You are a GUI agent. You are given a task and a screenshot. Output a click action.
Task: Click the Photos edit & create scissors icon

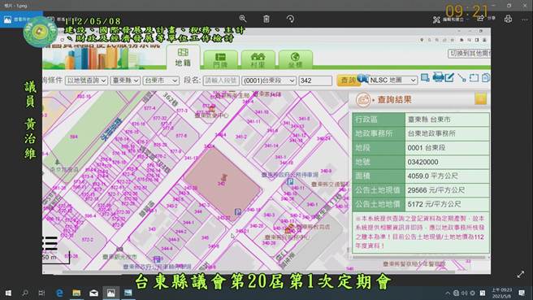(x=436, y=20)
